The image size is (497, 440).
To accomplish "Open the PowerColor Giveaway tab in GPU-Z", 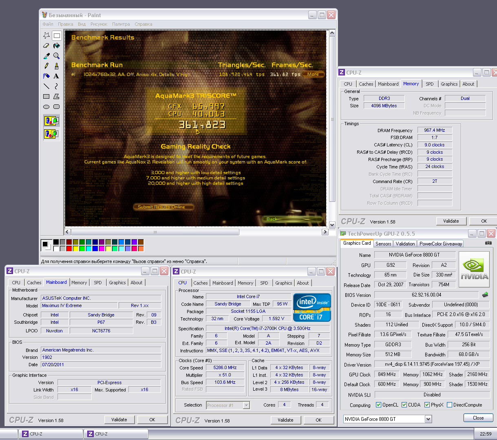I will (x=441, y=243).
